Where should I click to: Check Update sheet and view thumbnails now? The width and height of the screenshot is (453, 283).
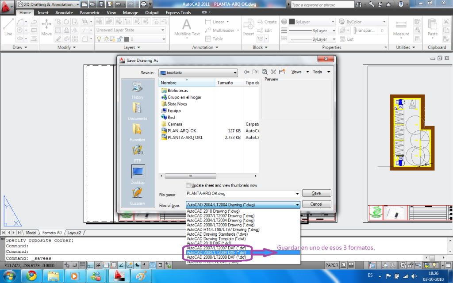pos(188,185)
